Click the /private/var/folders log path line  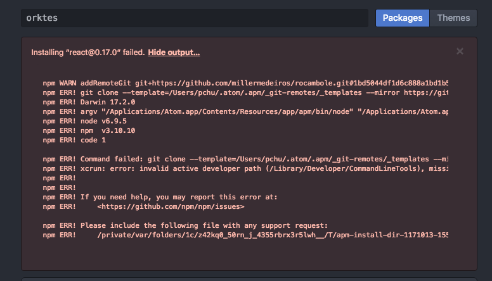coord(245,235)
